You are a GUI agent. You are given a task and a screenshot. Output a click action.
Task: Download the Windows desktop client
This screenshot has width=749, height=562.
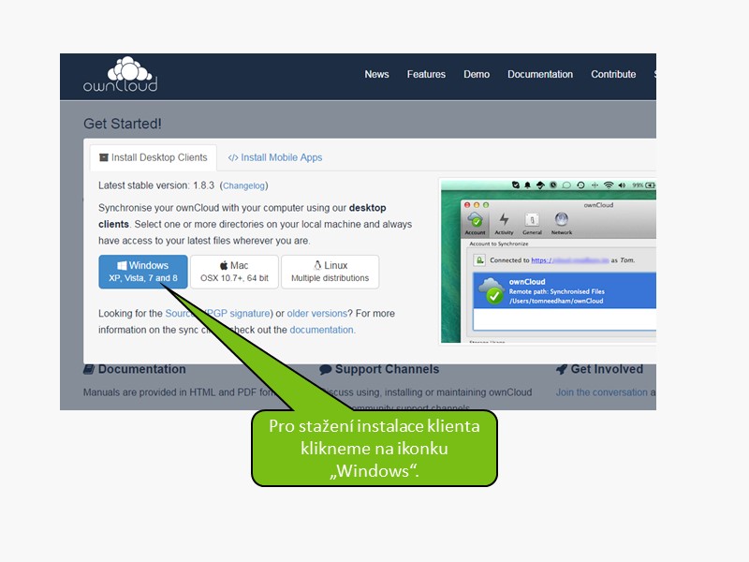tap(142, 272)
